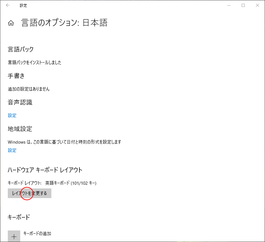Viewport: 265px width, 242px height.
Task: Click 言語パックをインストールしました text
Action: coord(35,63)
